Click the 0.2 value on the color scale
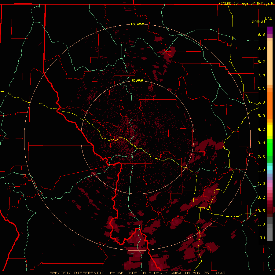The height and width of the screenshot is (275, 275). (x=261, y=197)
